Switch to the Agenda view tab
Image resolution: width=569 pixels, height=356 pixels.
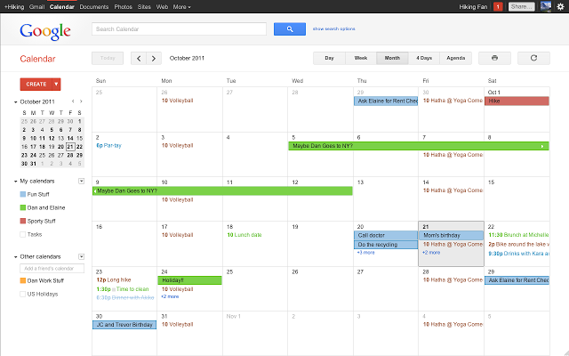click(x=454, y=58)
